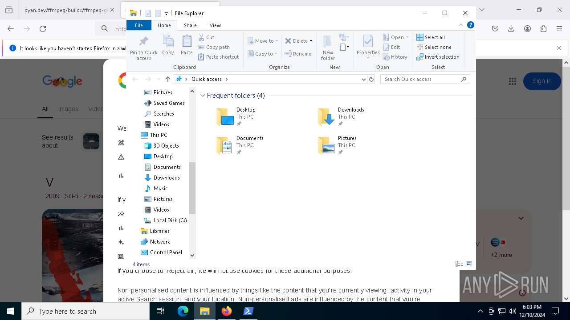Open the Images tab on Google
570x320 pixels.
(68, 109)
